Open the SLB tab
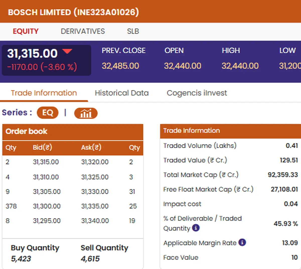301x269 pixels. coord(133,31)
